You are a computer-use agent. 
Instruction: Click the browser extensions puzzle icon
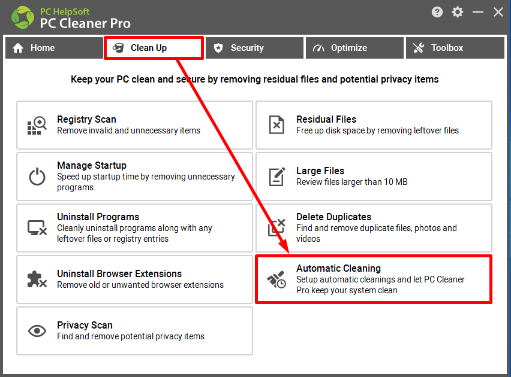(37, 279)
